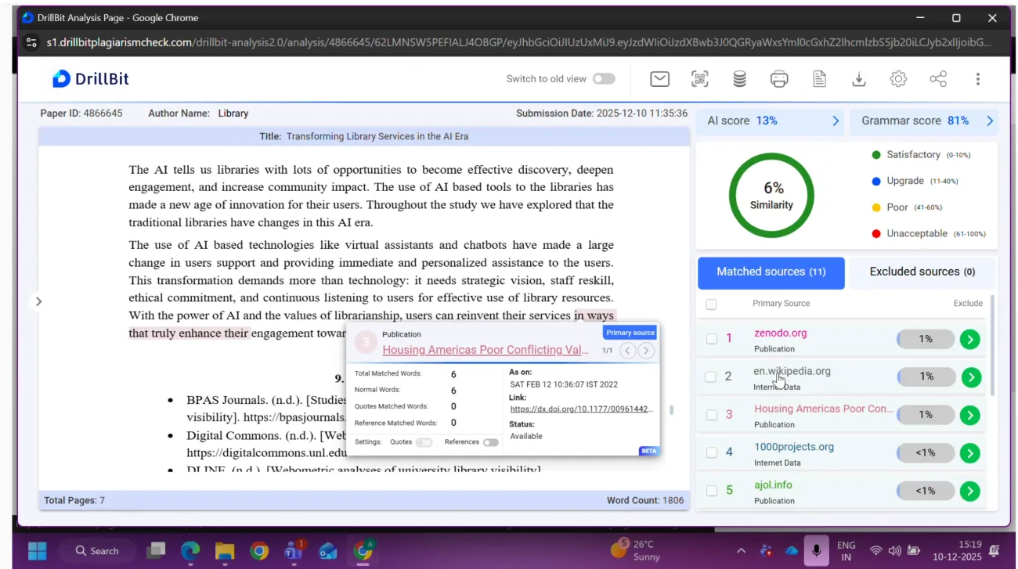Open the document page icon
The height and width of the screenshot is (569, 1018).
click(819, 79)
